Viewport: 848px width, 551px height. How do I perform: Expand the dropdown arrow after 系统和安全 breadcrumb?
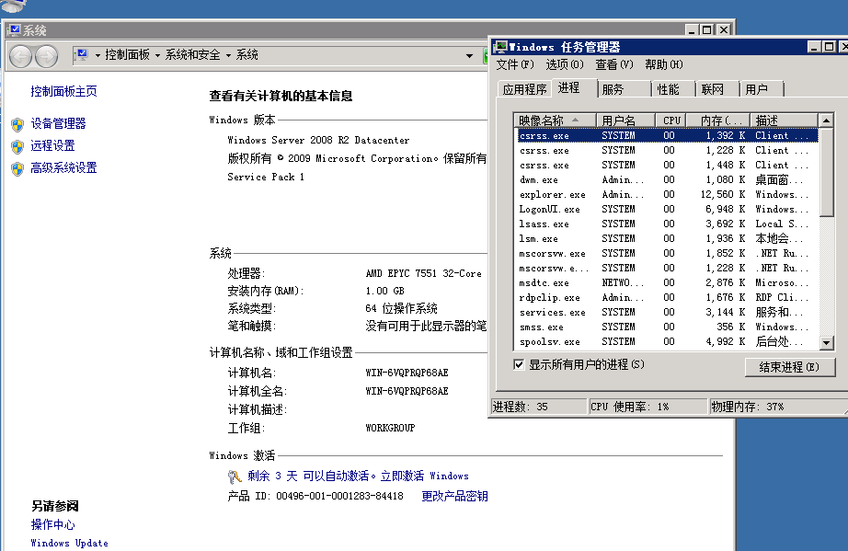pos(228,55)
